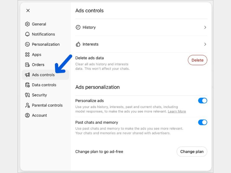Click the Account profile icon

[27, 115]
